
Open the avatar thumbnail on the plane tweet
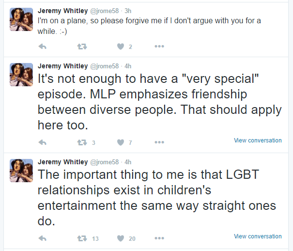click(x=21, y=19)
